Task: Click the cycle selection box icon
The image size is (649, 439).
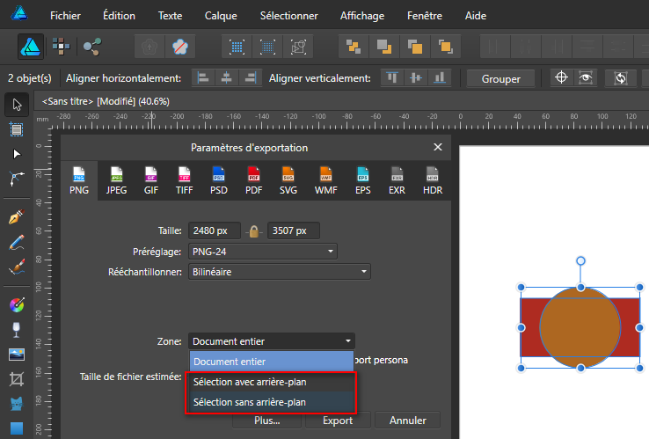Action: 621,78
